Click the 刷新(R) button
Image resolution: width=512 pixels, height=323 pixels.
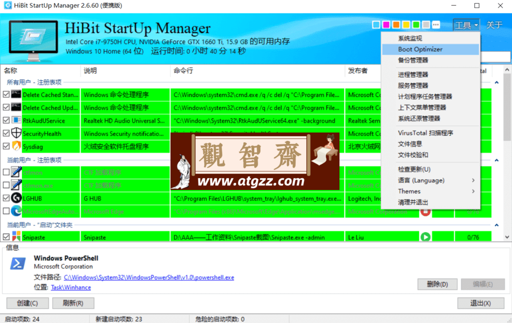click(73, 303)
